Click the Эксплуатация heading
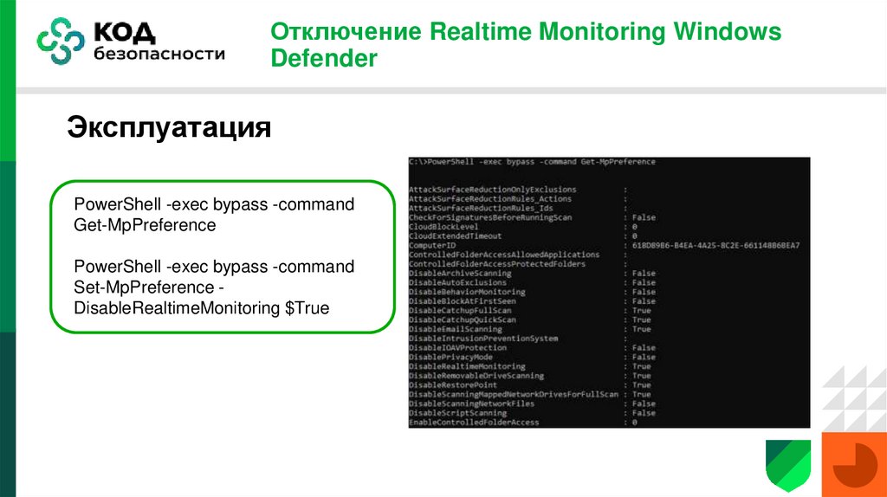Image resolution: width=887 pixels, height=497 pixels. click(x=169, y=126)
